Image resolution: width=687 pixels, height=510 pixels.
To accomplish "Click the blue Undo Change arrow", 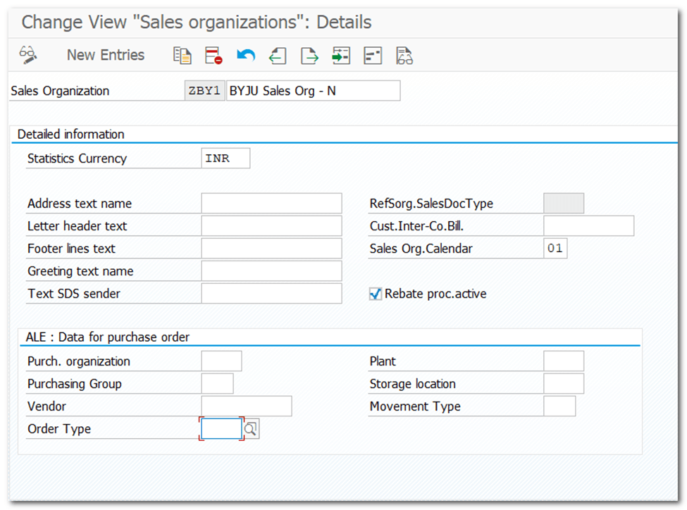I will point(245,56).
